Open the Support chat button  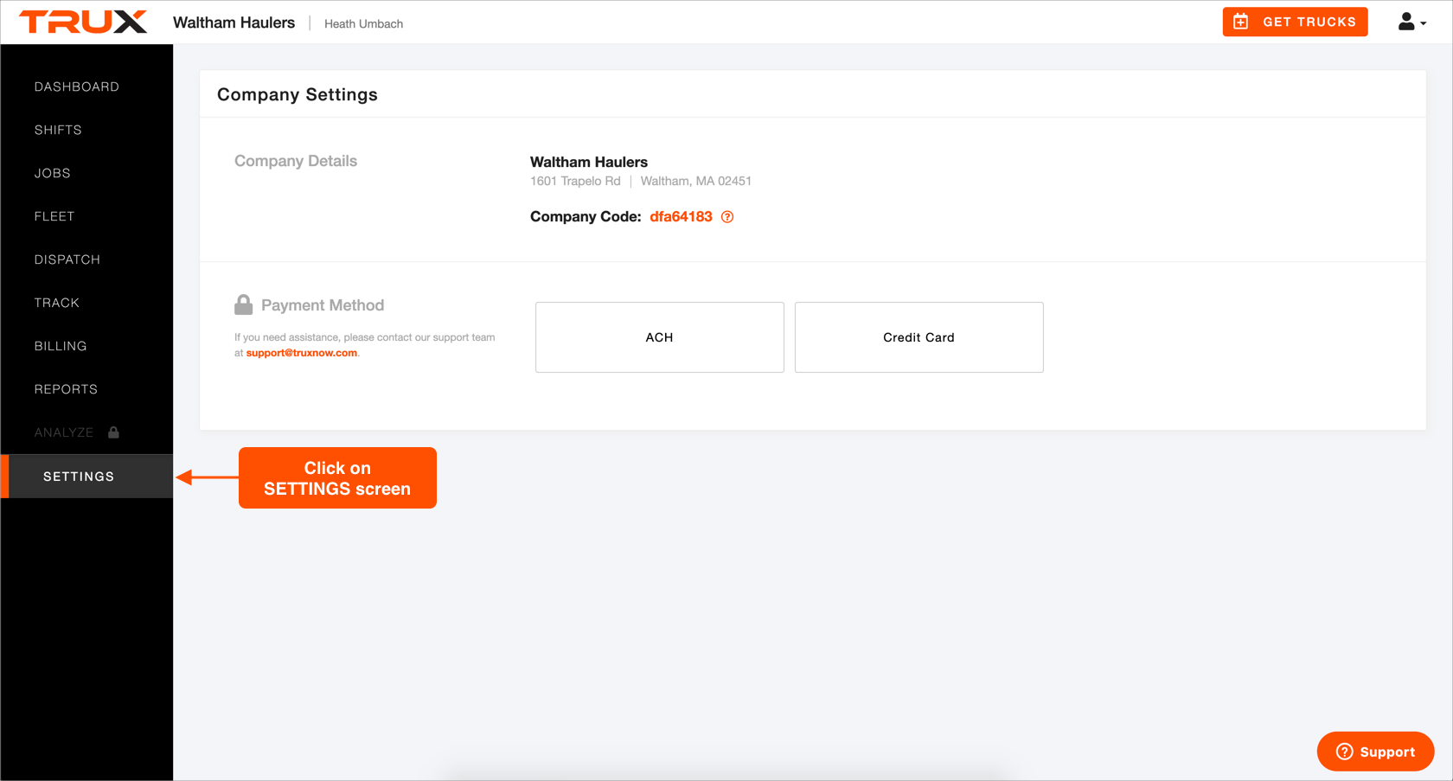pos(1375,752)
